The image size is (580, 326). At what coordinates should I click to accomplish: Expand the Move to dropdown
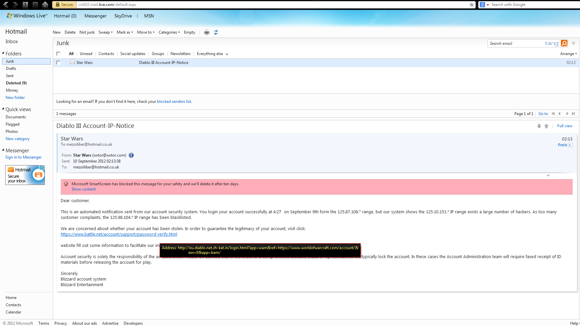(146, 32)
